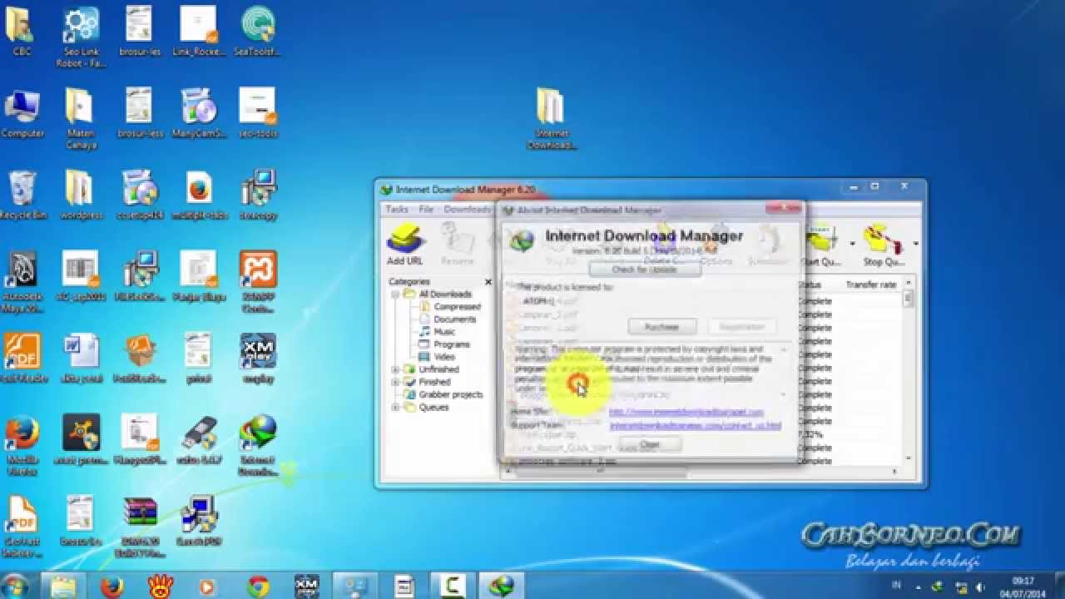Select the ManyCam setup icon

pos(200,113)
